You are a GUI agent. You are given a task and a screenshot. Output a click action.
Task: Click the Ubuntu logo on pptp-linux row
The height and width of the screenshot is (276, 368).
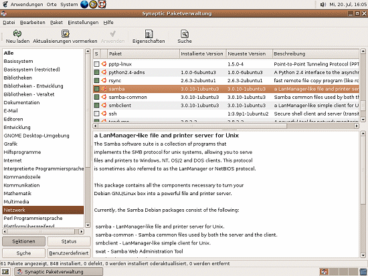tap(104, 64)
